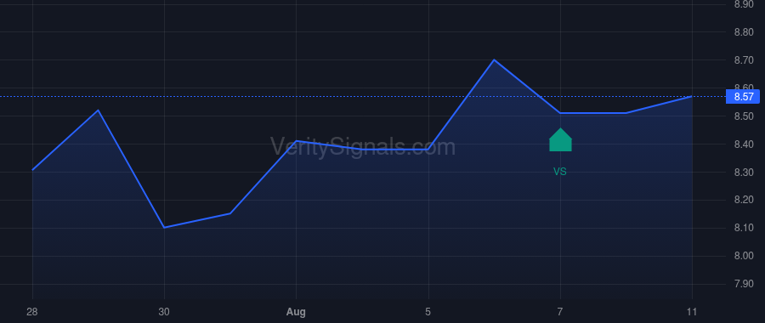This screenshot has height=323, width=765.
Task: Click the 8.30 price axis label
Action: (x=744, y=173)
